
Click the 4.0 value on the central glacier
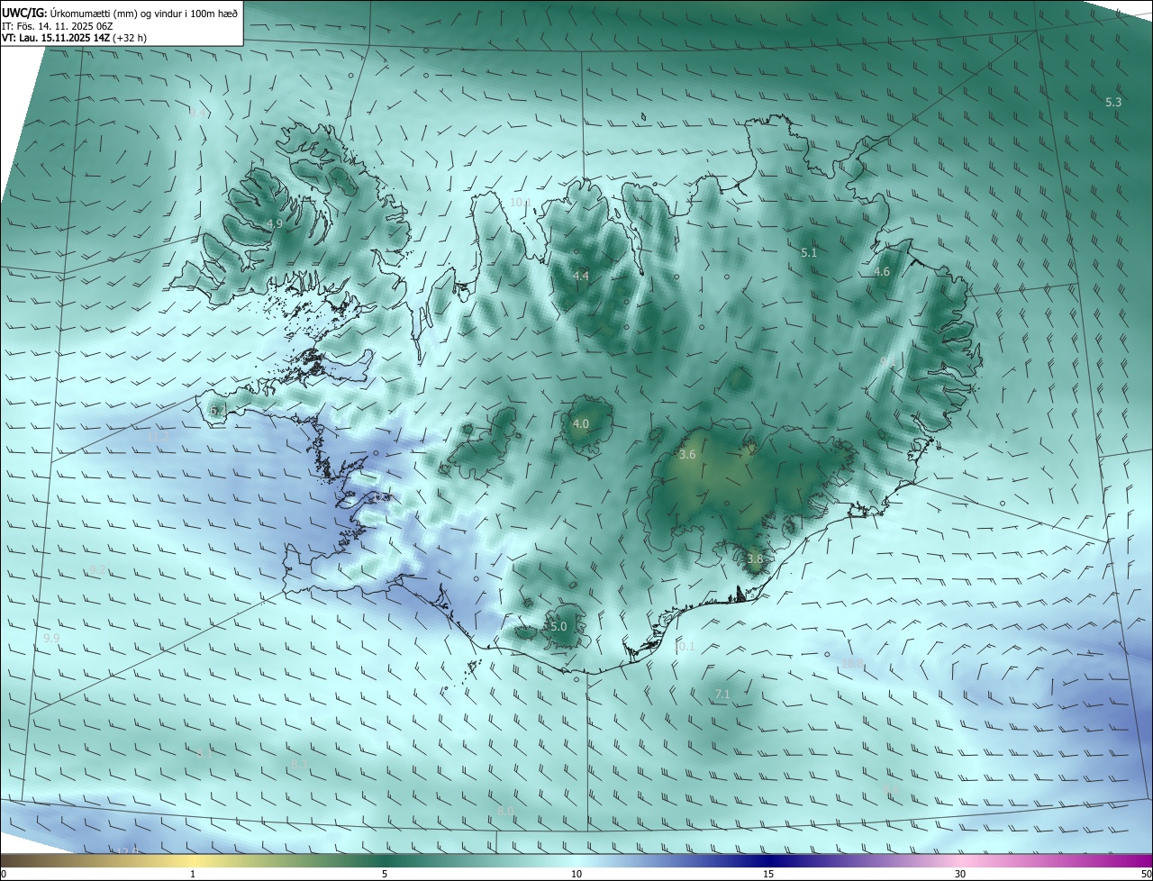pos(581,423)
